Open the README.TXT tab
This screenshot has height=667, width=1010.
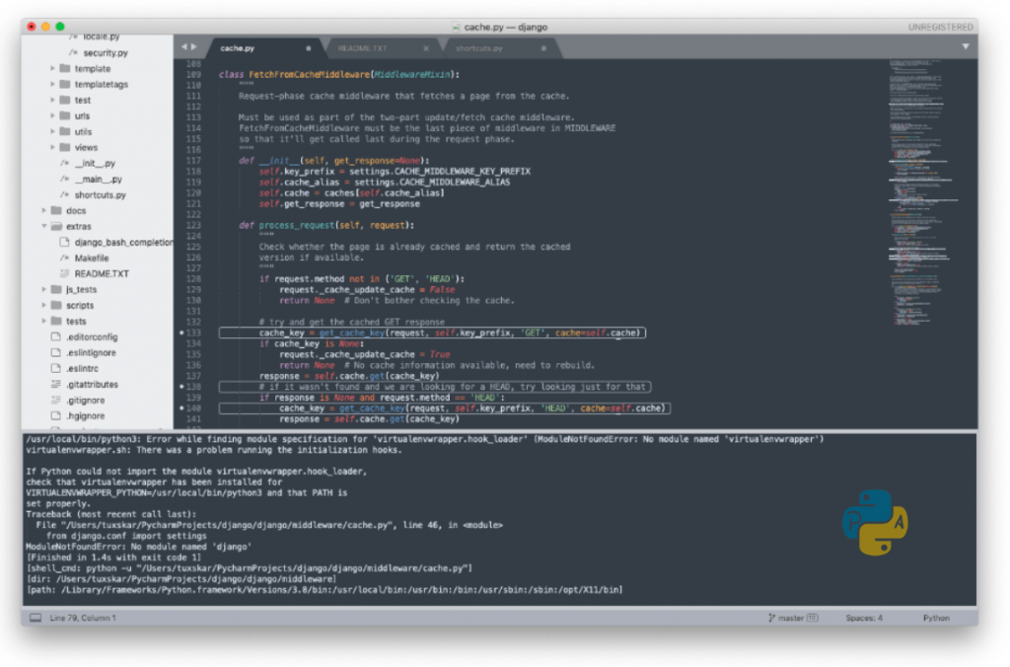pos(363,48)
